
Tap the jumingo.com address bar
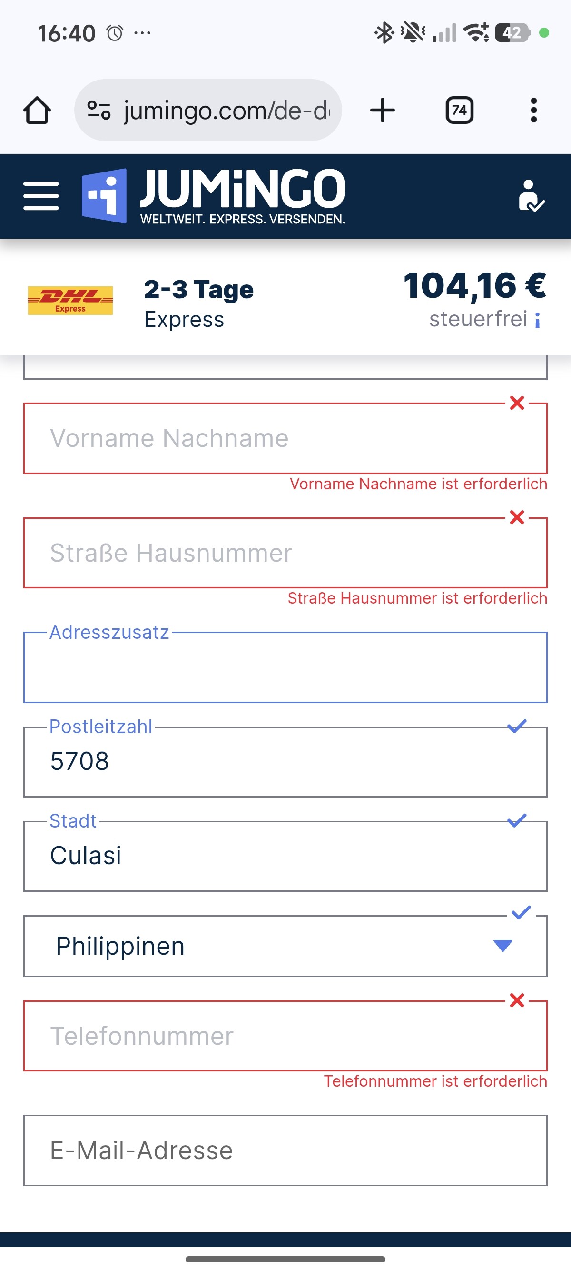pos(227,110)
